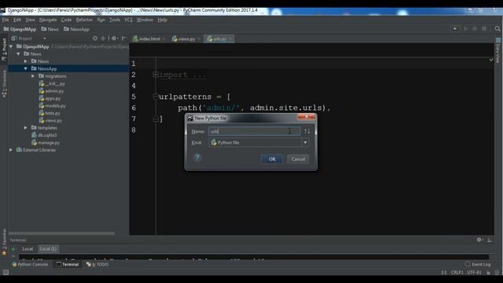Click the collapse all icon in Project panel
503x283 pixels.
coord(103,39)
